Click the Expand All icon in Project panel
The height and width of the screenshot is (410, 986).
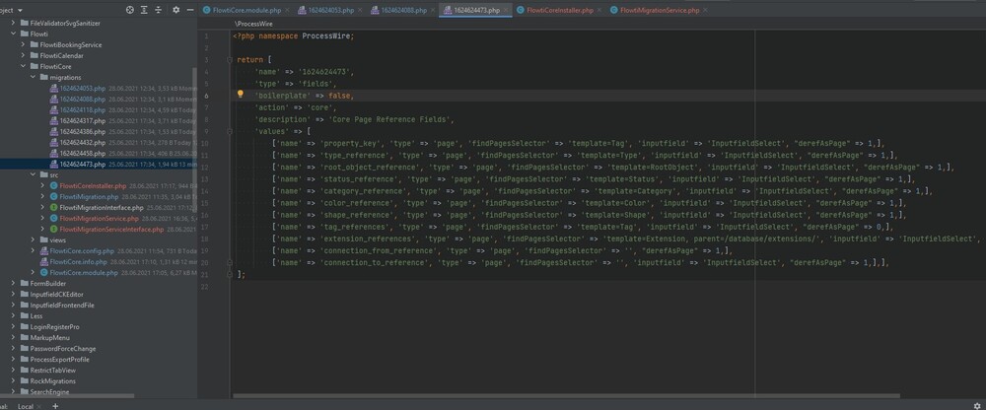click(x=146, y=10)
